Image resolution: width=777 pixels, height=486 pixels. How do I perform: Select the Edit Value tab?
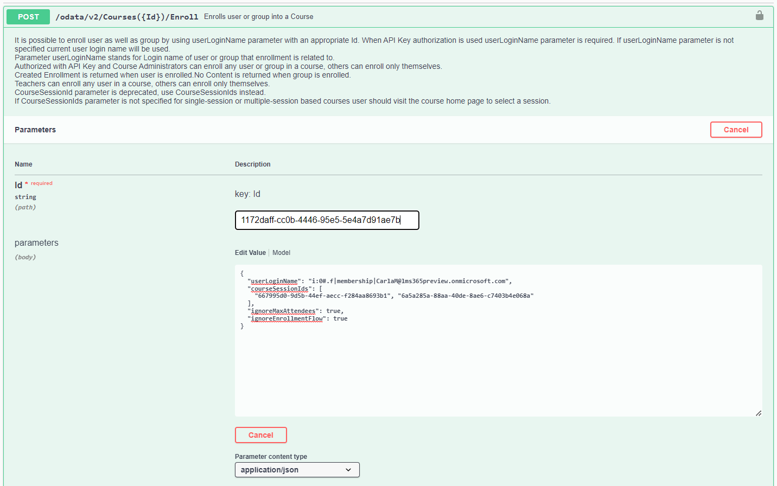pos(250,253)
